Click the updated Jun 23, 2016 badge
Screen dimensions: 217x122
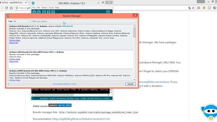pos(60,105)
